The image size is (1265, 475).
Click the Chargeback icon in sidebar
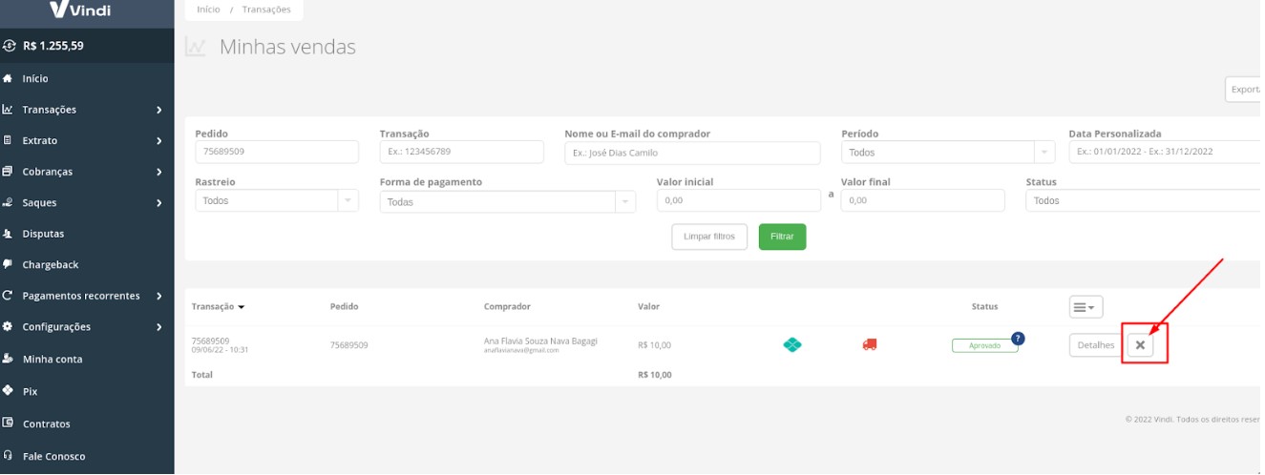9,264
